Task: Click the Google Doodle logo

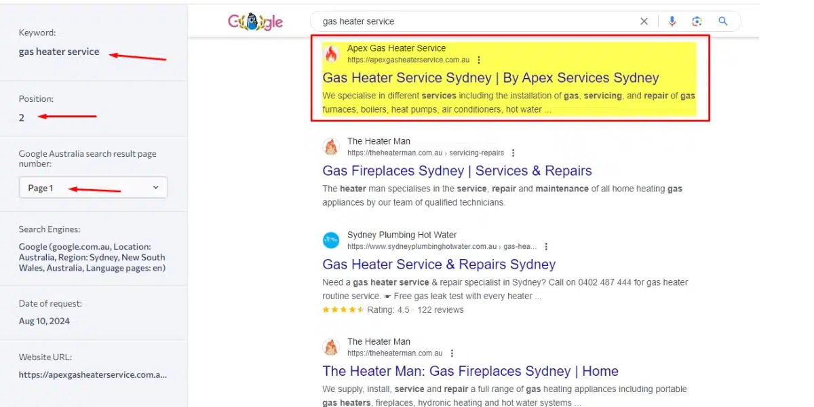Action: [256, 22]
